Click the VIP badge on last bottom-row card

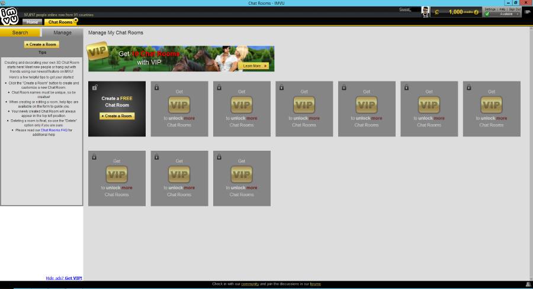click(x=242, y=174)
